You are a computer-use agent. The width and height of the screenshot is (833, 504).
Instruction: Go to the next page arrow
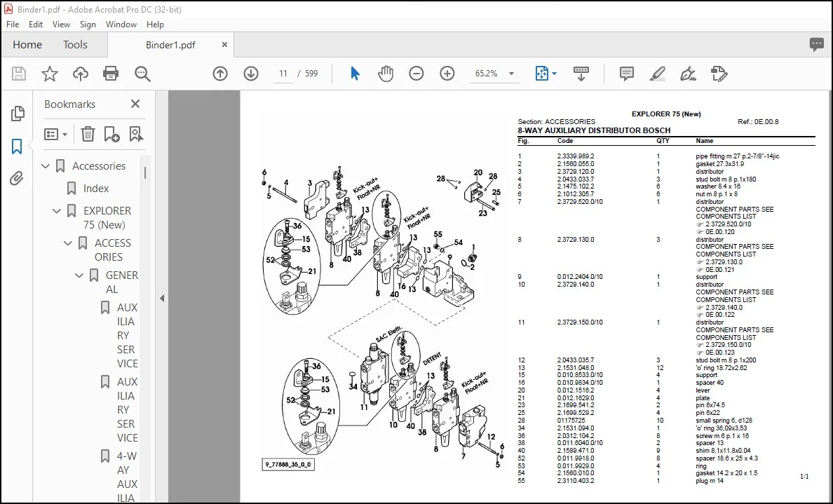[251, 74]
